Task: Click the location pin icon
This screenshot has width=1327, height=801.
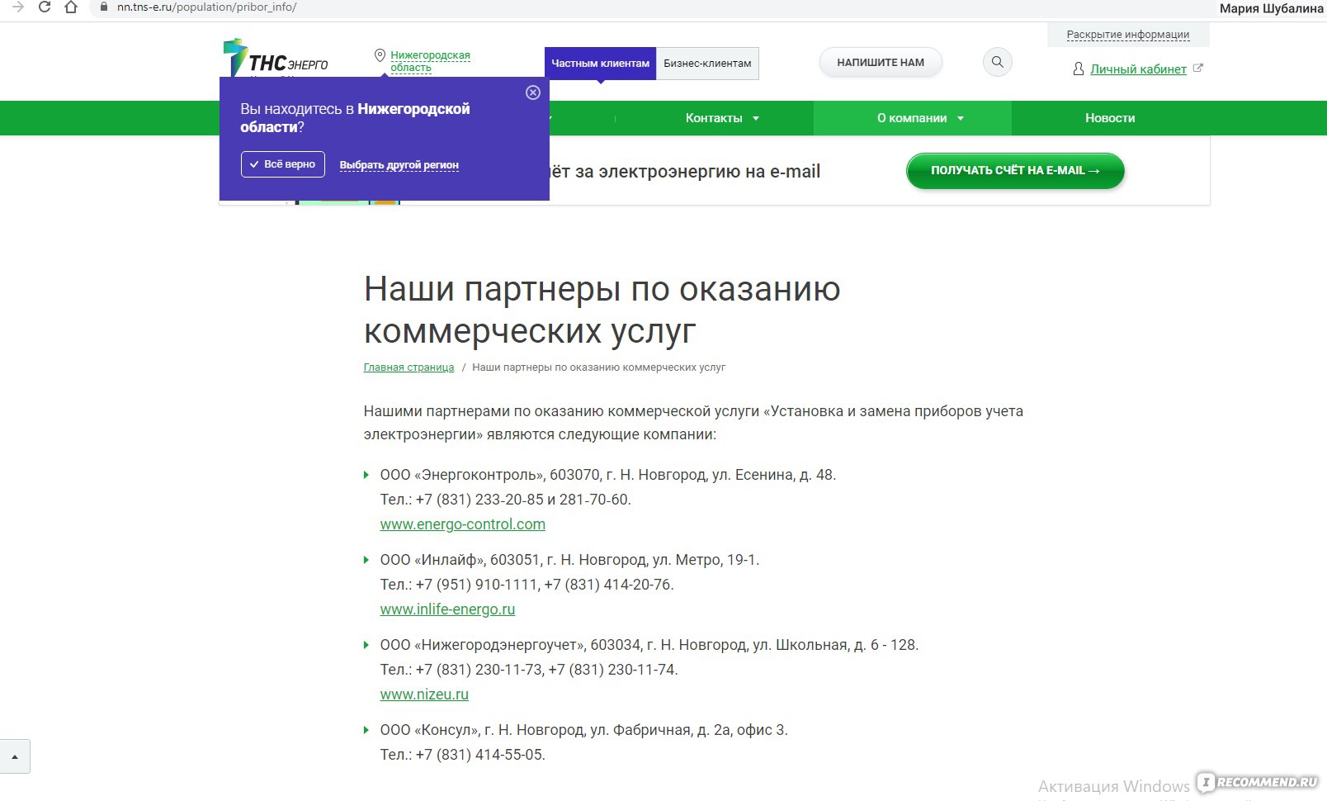Action: click(380, 55)
